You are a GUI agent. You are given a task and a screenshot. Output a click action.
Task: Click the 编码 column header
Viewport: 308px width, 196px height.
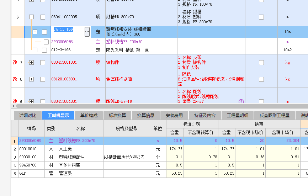coord(31,128)
